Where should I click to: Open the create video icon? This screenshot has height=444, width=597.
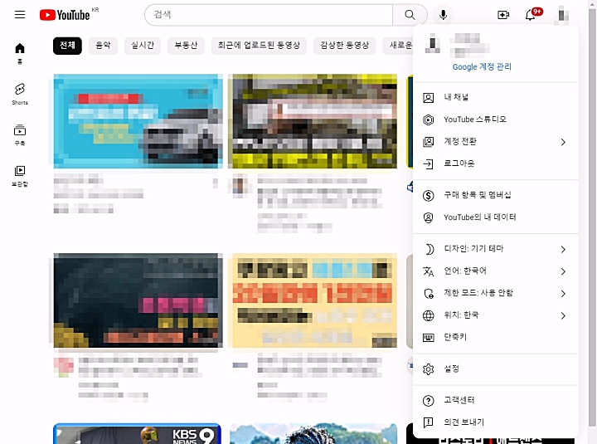(503, 15)
